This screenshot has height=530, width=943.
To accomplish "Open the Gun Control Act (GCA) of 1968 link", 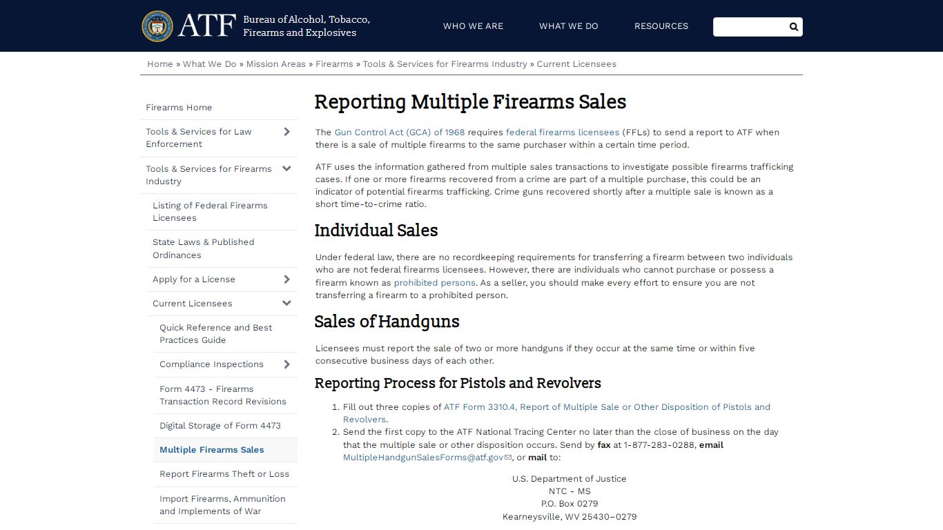I will point(400,132).
